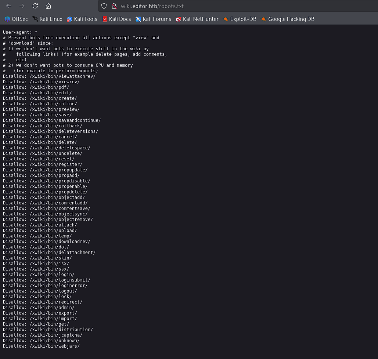Open the Kali NetHunter bookmark

coord(197,19)
